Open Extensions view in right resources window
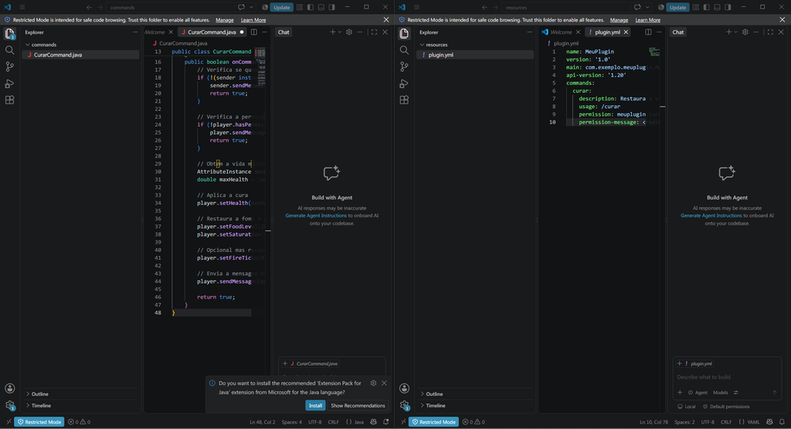 click(404, 100)
